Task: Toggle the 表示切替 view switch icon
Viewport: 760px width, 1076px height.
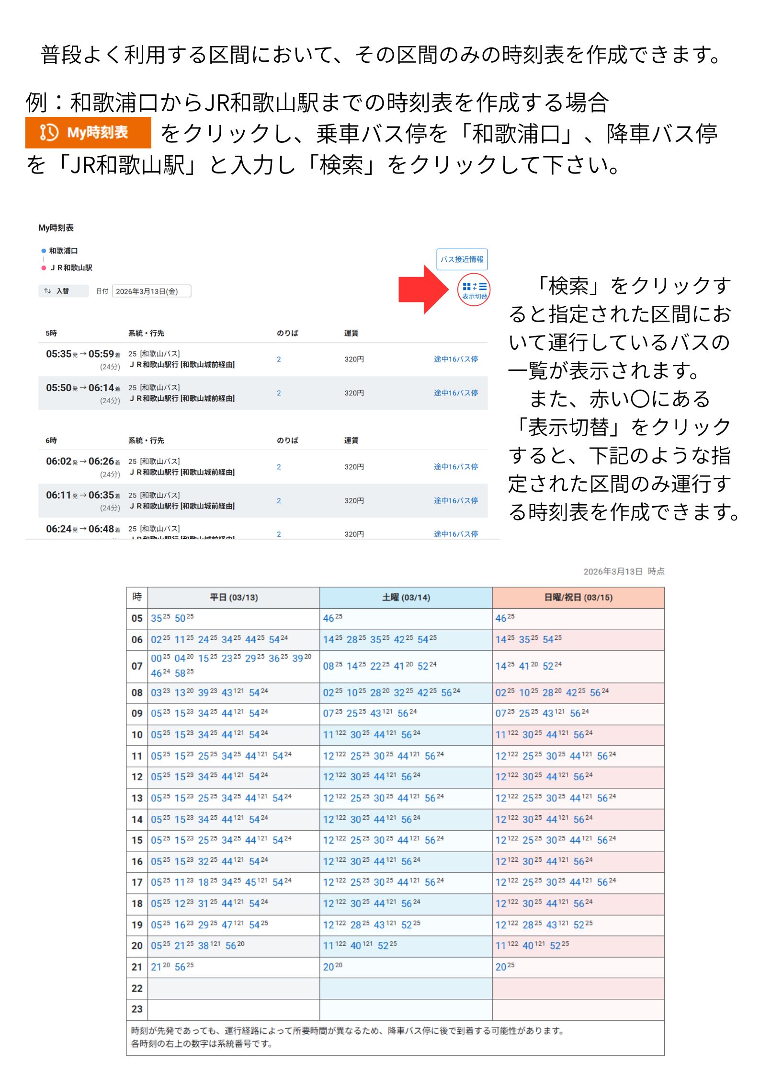Action: [474, 289]
